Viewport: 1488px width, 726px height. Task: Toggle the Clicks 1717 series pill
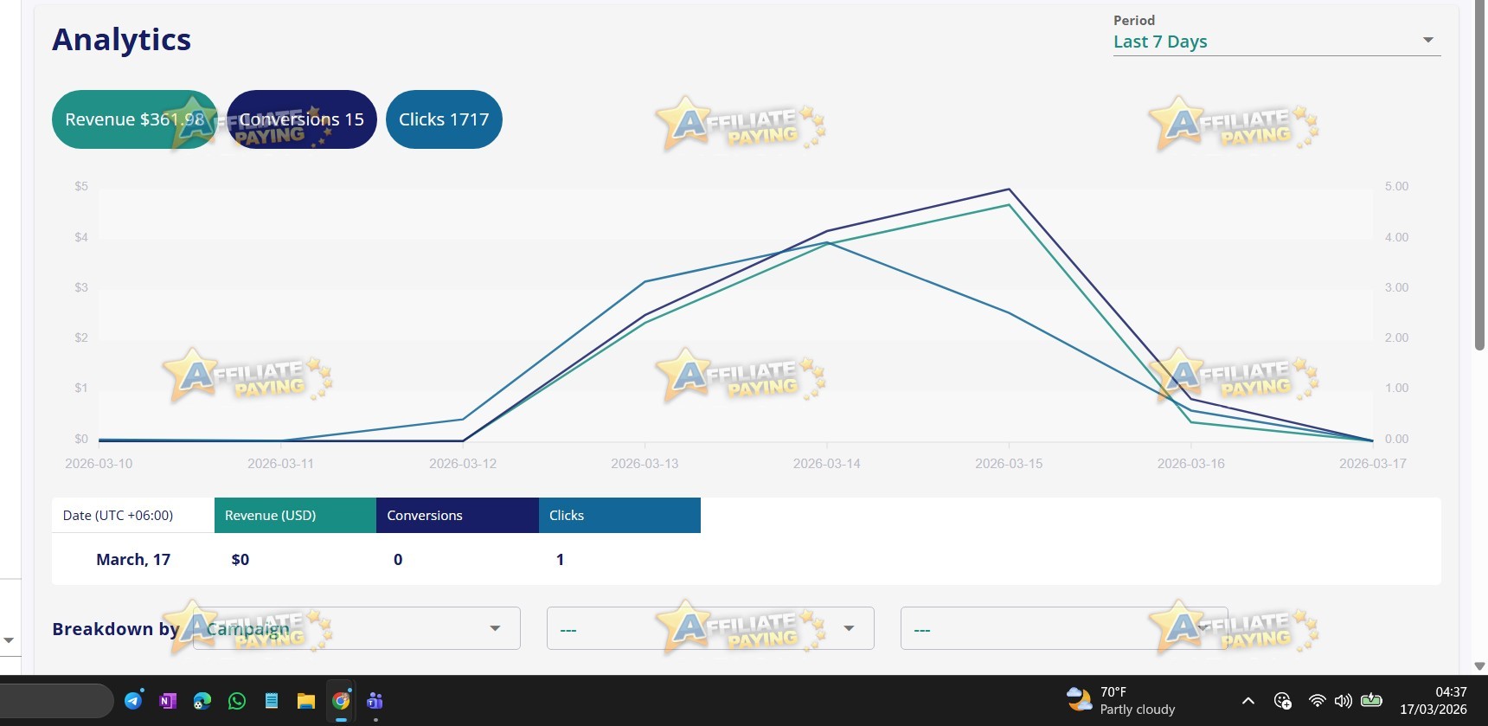(444, 119)
